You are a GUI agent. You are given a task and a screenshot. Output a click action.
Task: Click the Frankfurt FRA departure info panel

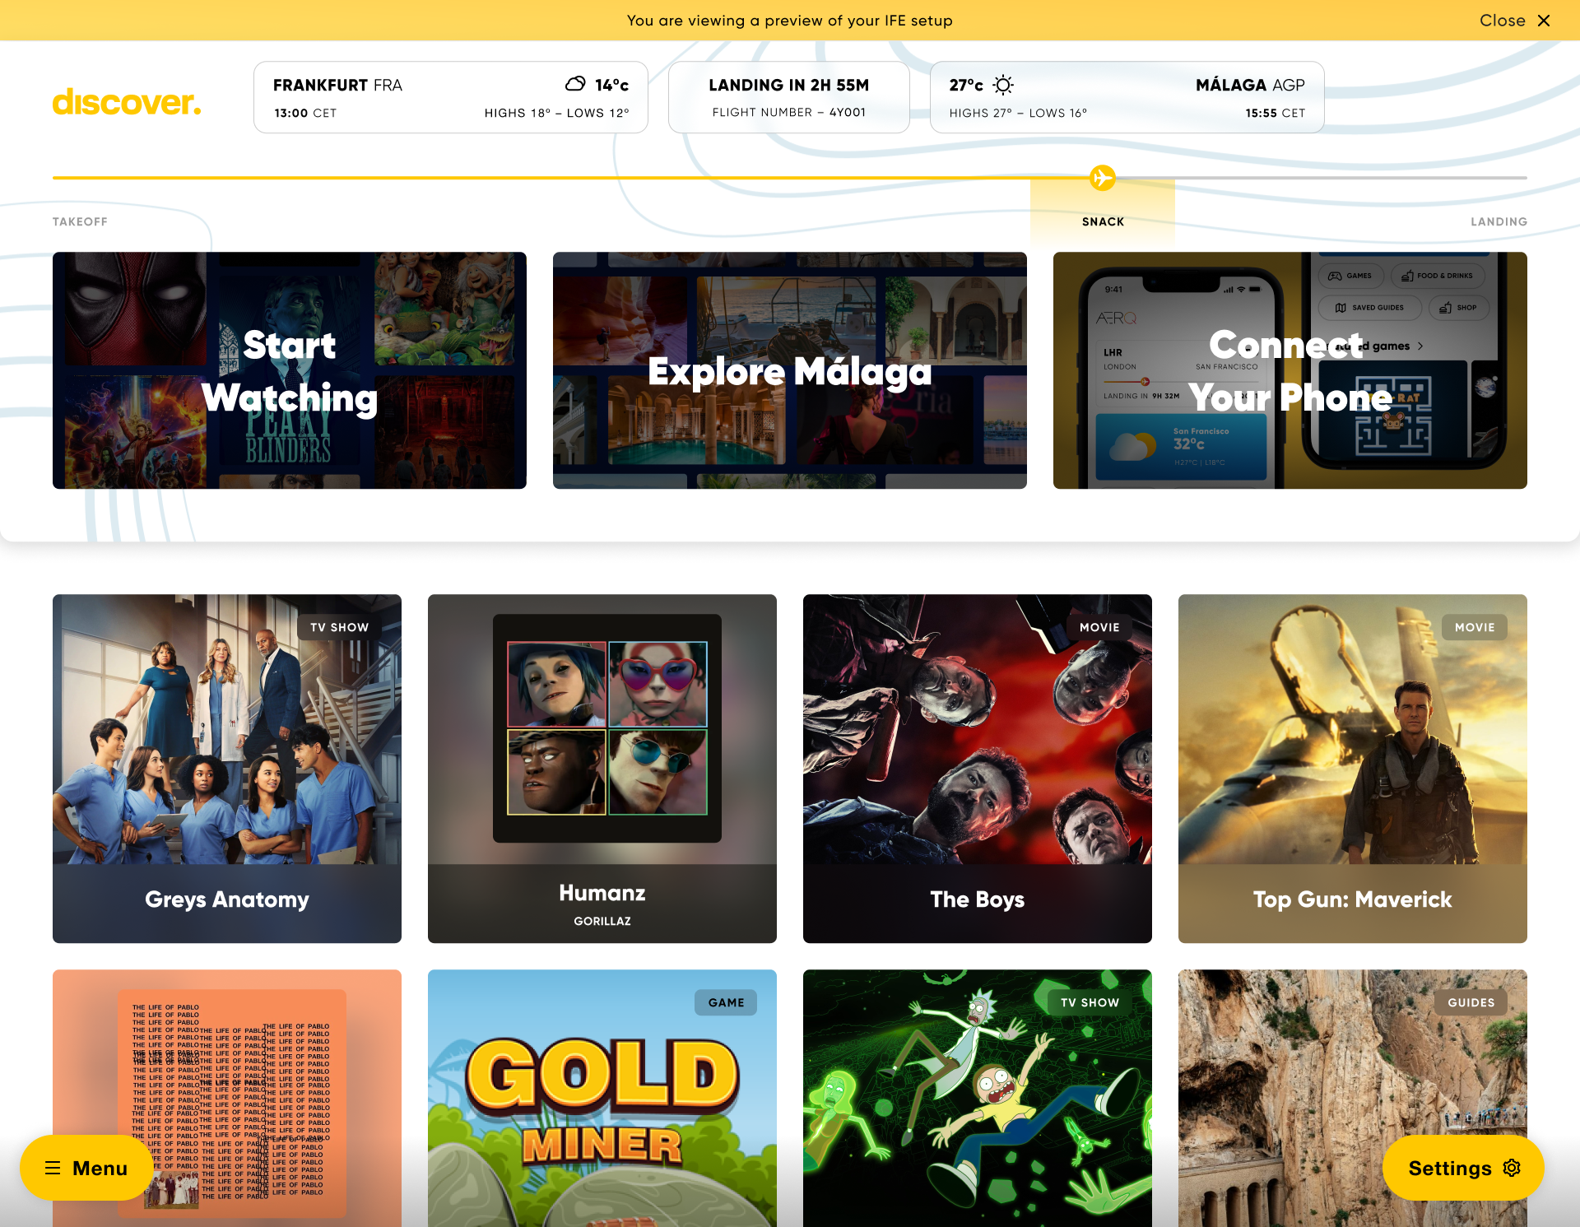click(x=451, y=97)
